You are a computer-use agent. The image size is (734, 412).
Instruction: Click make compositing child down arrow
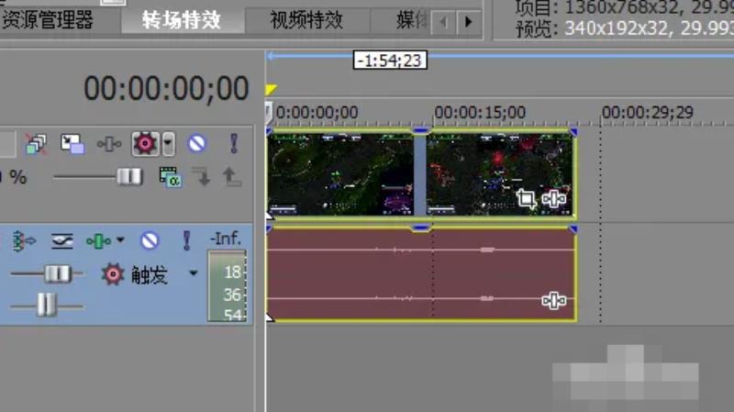202,177
